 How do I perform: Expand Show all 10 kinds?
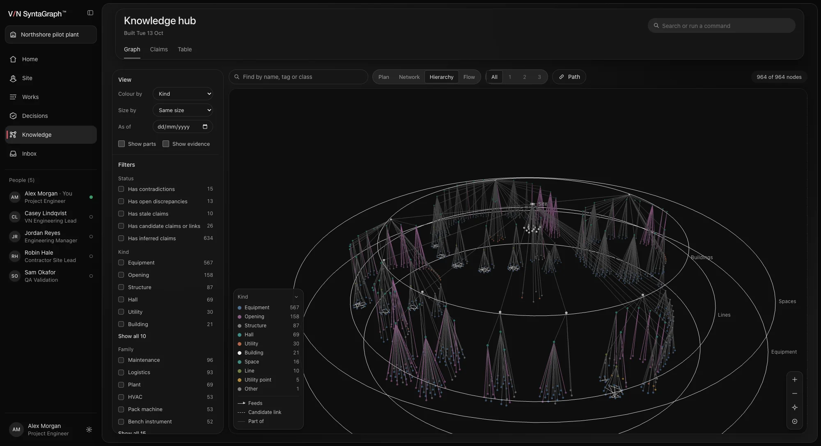click(132, 336)
